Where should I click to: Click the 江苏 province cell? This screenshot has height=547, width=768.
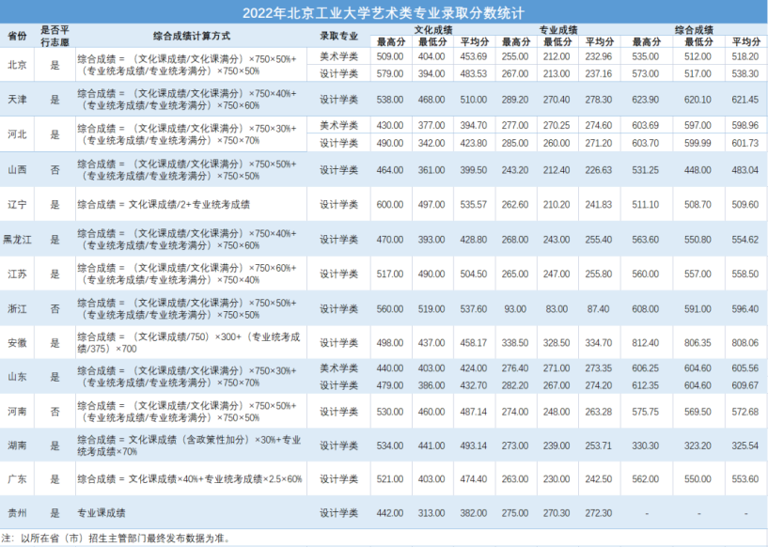point(17,274)
